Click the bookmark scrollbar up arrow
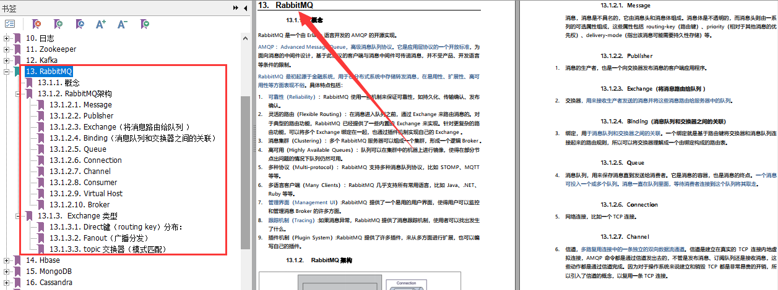This screenshot has height=290, width=778. click(x=245, y=38)
